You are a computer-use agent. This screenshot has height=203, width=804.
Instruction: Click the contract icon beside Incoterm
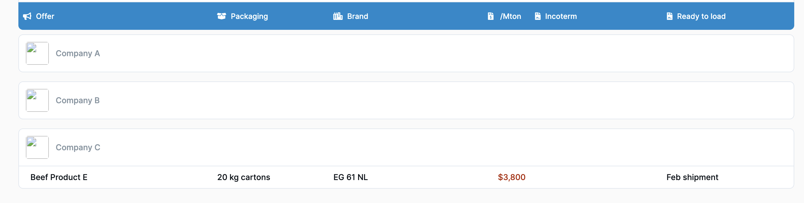tap(538, 16)
